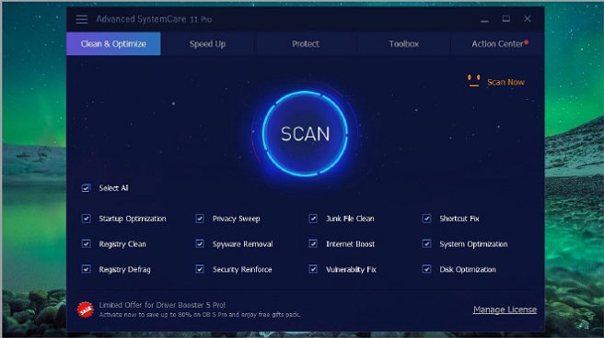The height and width of the screenshot is (338, 604).
Task: Disable Spyware Removal checkbox
Action: pos(200,244)
